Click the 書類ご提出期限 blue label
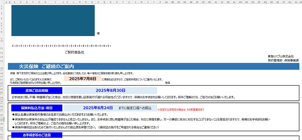The width and height of the screenshot is (302, 140). pos(37,90)
